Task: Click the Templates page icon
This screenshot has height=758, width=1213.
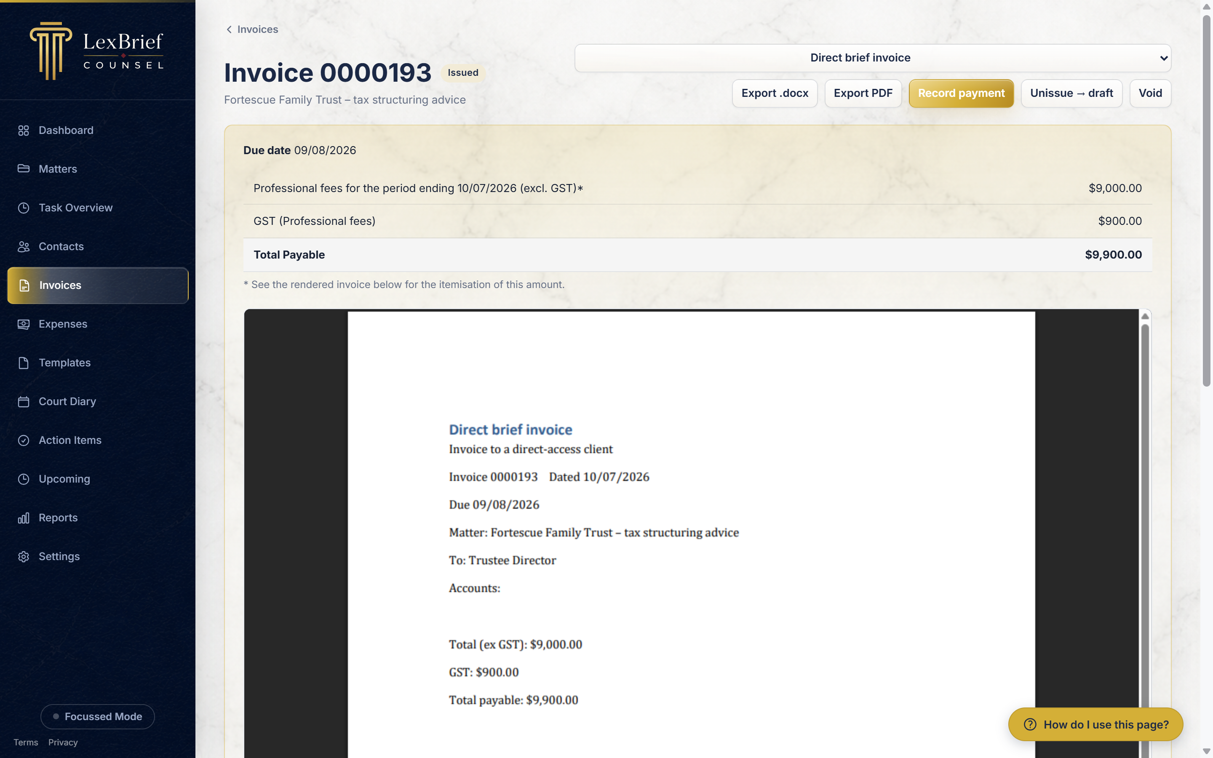Action: click(x=24, y=363)
